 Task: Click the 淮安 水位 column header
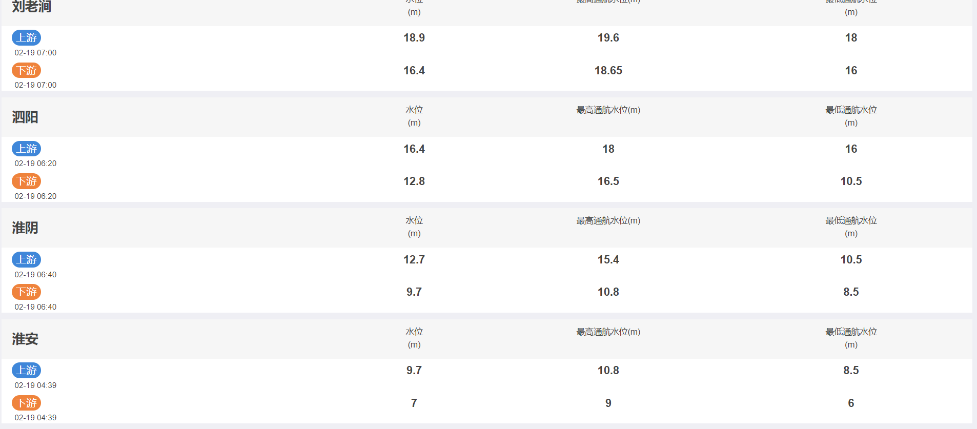(414, 338)
